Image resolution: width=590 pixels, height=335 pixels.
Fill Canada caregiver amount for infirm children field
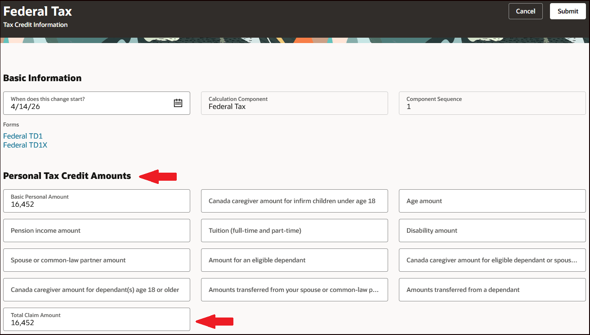pos(295,201)
